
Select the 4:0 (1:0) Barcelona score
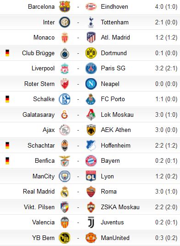click(x=166, y=7)
